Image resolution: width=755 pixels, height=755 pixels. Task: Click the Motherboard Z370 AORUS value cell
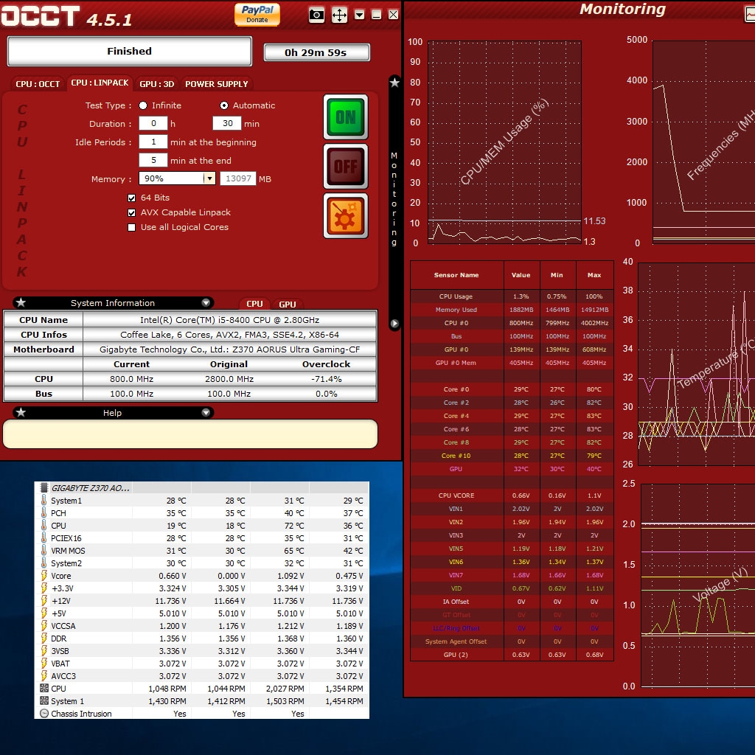click(230, 349)
